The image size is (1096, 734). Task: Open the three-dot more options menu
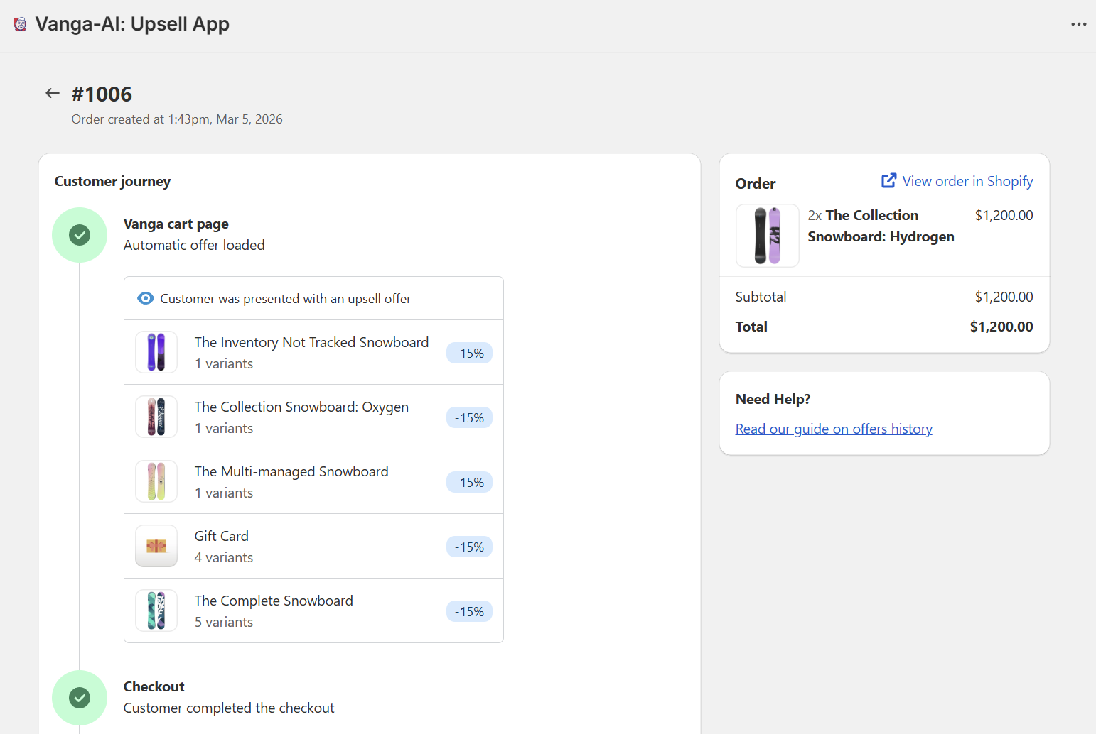pos(1078,24)
